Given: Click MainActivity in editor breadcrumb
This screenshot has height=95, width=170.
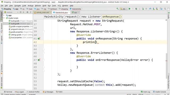Looking at the screenshot, I should coord(54,17).
